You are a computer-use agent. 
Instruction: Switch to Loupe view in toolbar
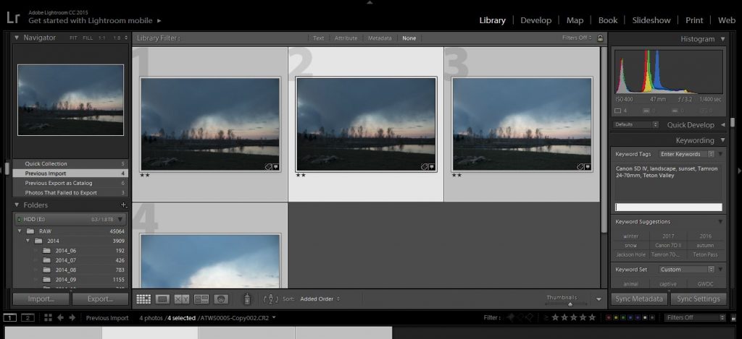point(162,299)
